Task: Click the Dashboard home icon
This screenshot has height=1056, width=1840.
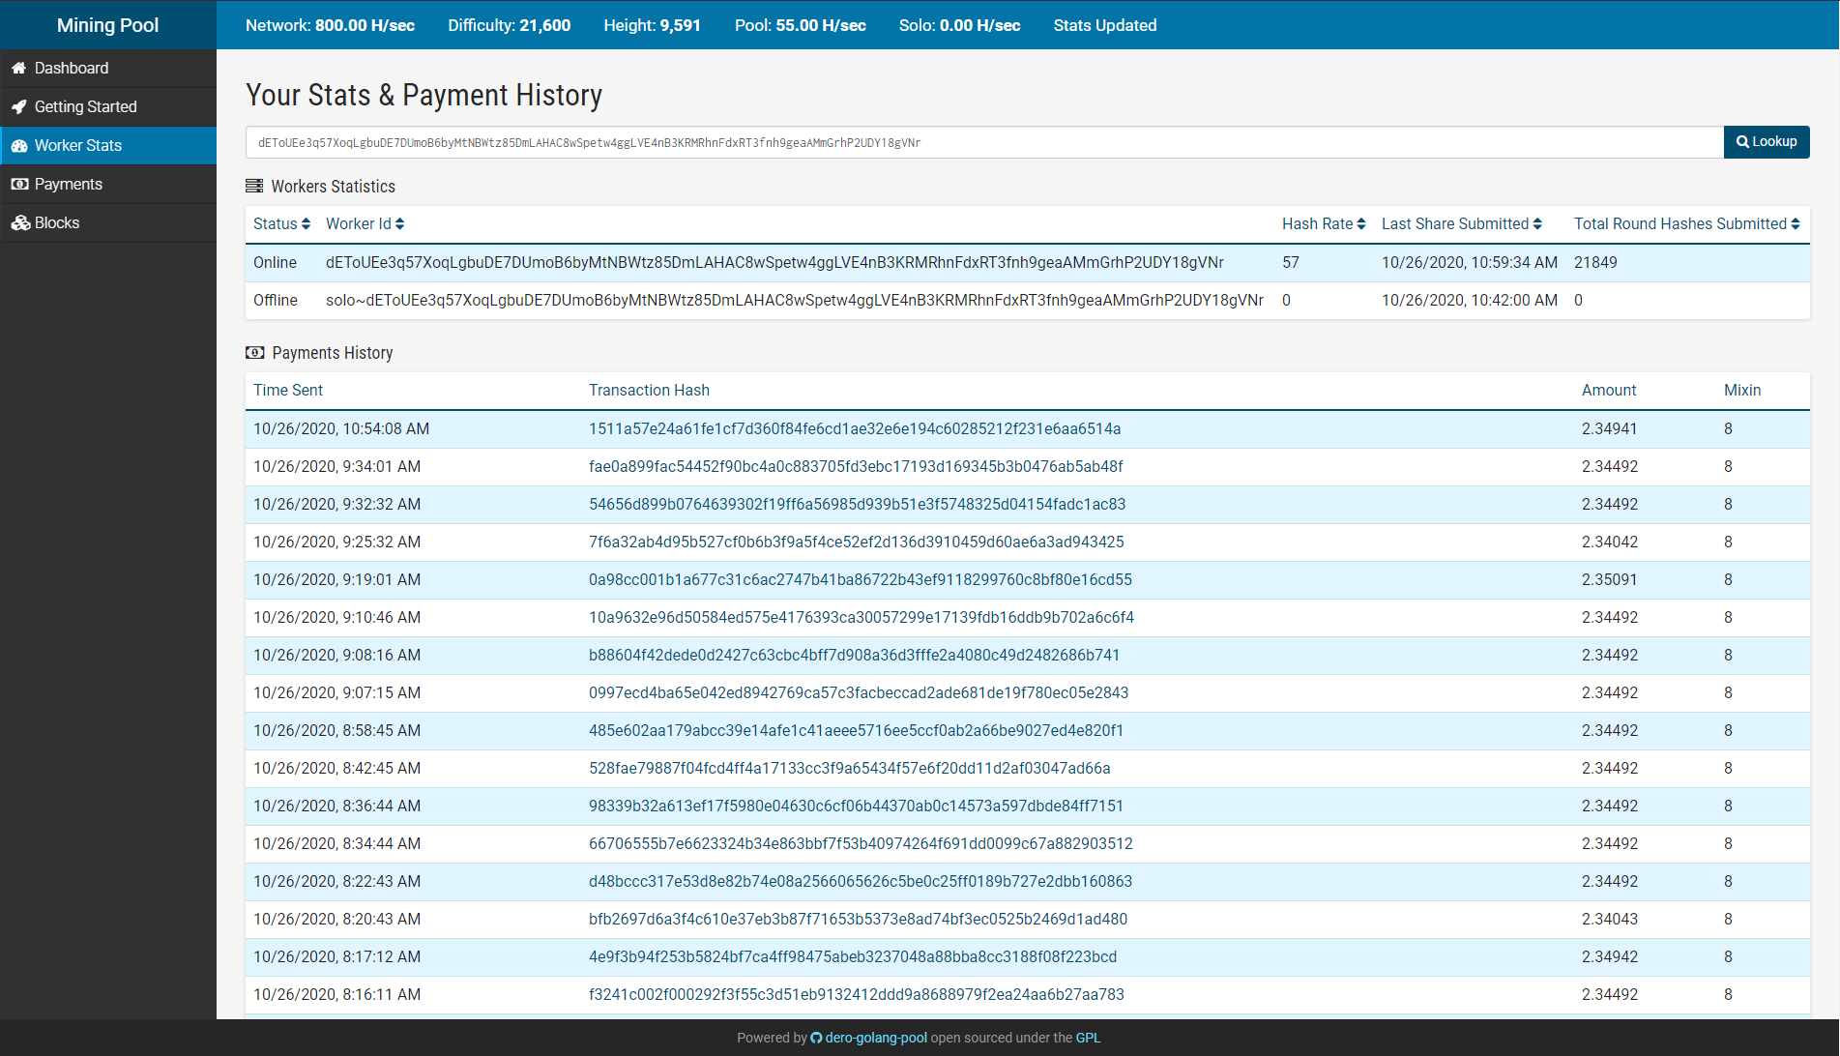Action: [18, 68]
